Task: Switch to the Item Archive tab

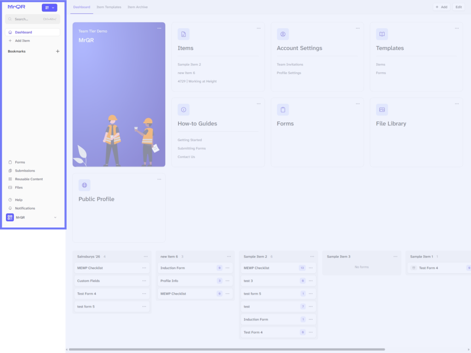Action: click(138, 7)
